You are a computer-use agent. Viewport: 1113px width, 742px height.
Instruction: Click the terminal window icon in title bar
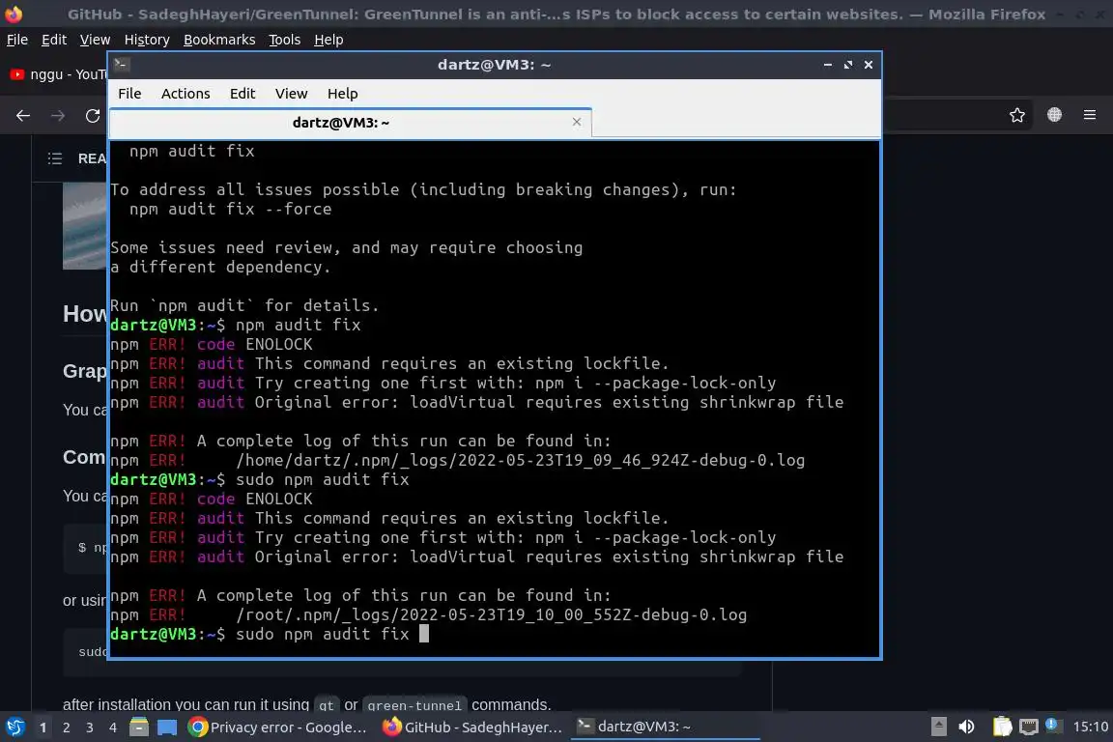coord(121,64)
